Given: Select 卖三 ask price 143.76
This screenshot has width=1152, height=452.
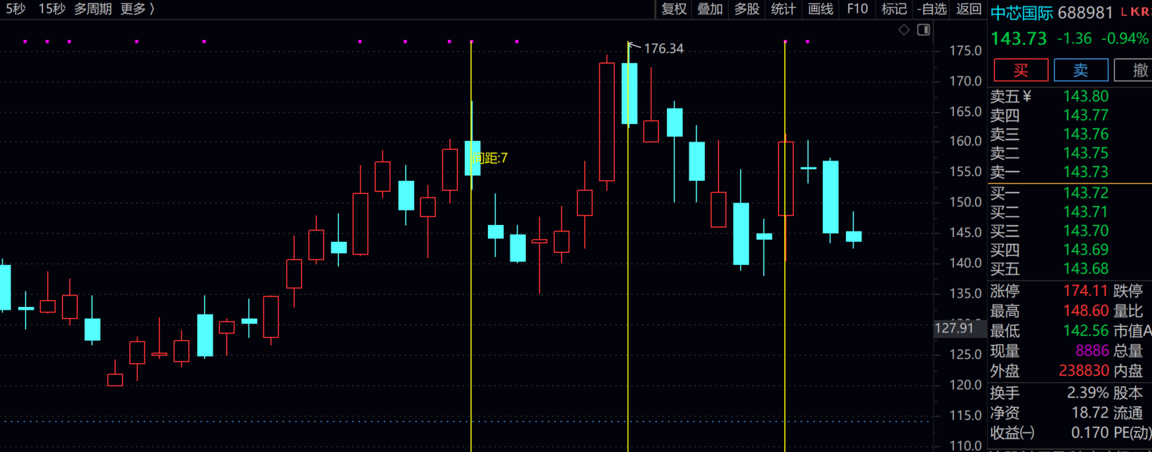Looking at the screenshot, I should [x=1085, y=134].
